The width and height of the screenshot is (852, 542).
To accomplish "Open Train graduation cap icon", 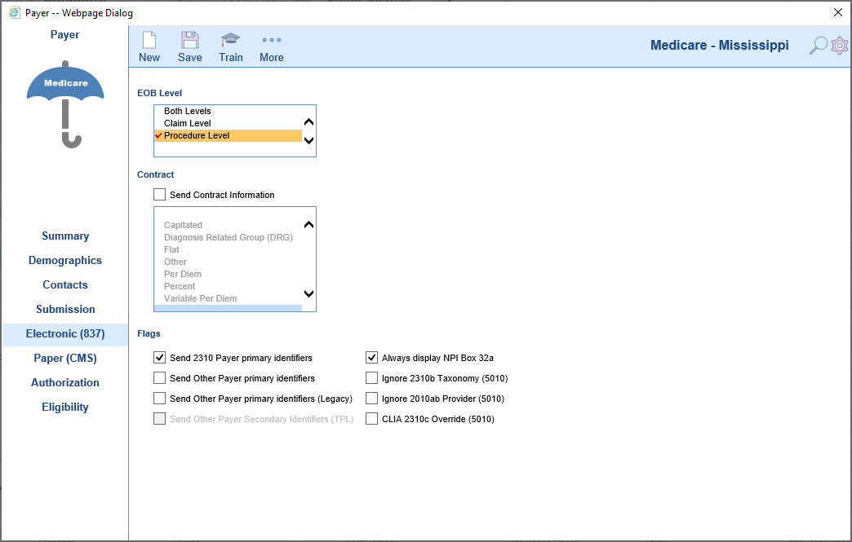I will pyautogui.click(x=230, y=40).
